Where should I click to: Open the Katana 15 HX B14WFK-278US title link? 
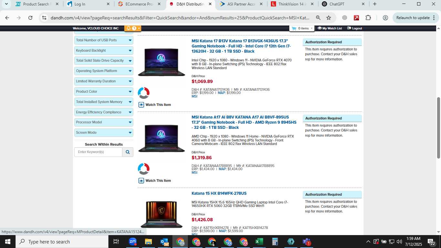[219, 193]
